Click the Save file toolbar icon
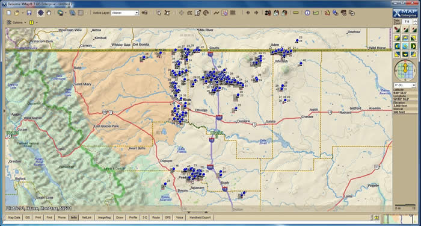Viewport: 421px width, 226px height. [x=29, y=13]
